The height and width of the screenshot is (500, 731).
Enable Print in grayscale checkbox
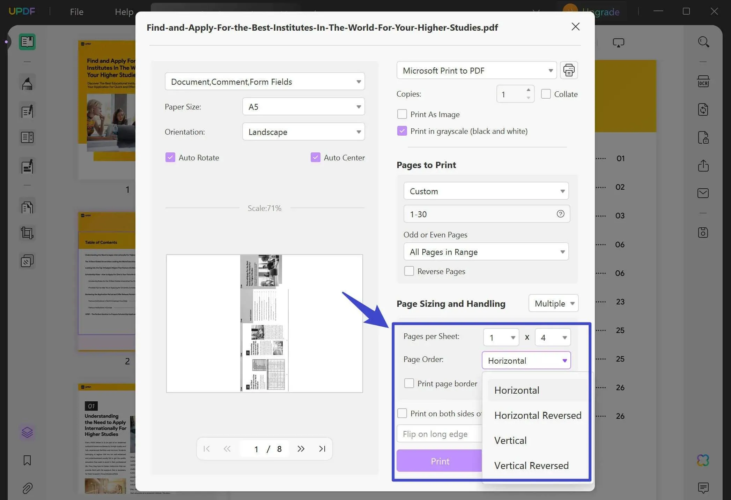tap(401, 131)
